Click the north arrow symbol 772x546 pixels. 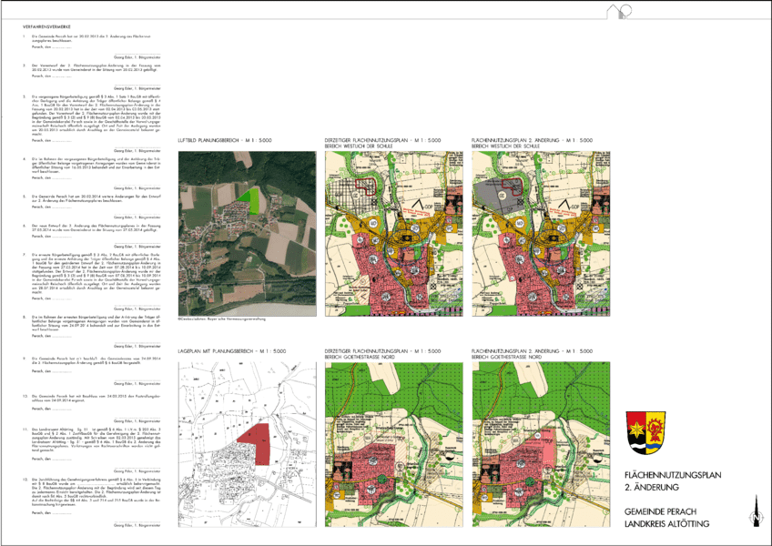click(755, 512)
